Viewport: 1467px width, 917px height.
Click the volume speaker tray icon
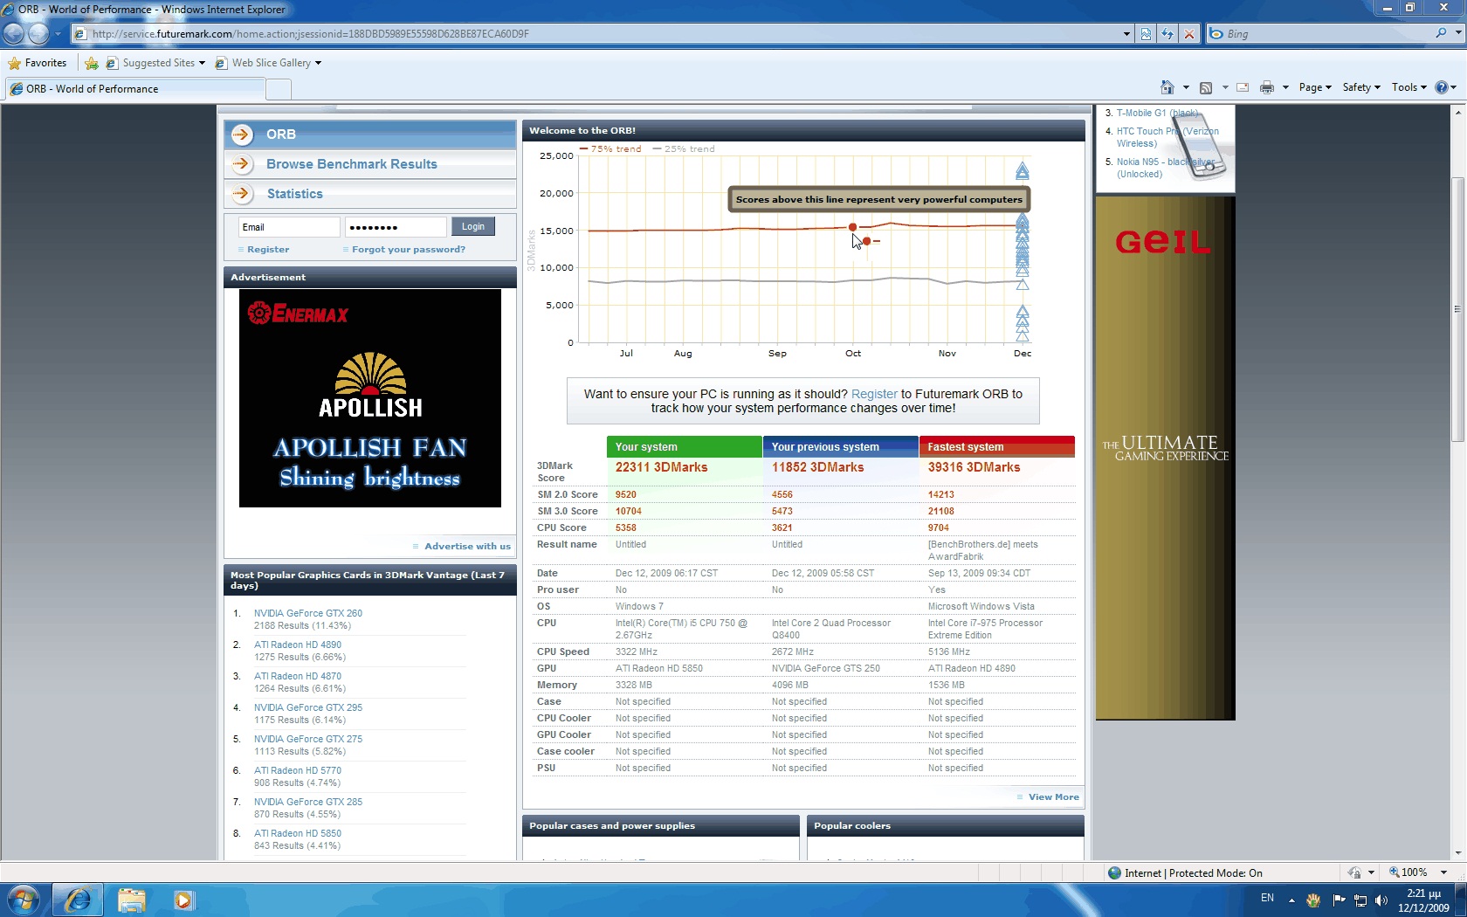pyautogui.click(x=1381, y=900)
